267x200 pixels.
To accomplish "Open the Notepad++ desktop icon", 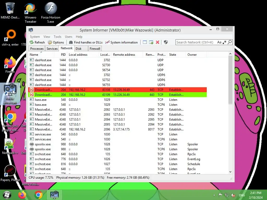I will coord(10,146).
